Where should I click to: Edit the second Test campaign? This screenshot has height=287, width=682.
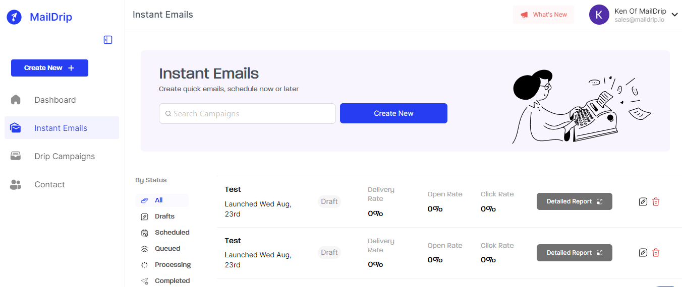(643, 253)
